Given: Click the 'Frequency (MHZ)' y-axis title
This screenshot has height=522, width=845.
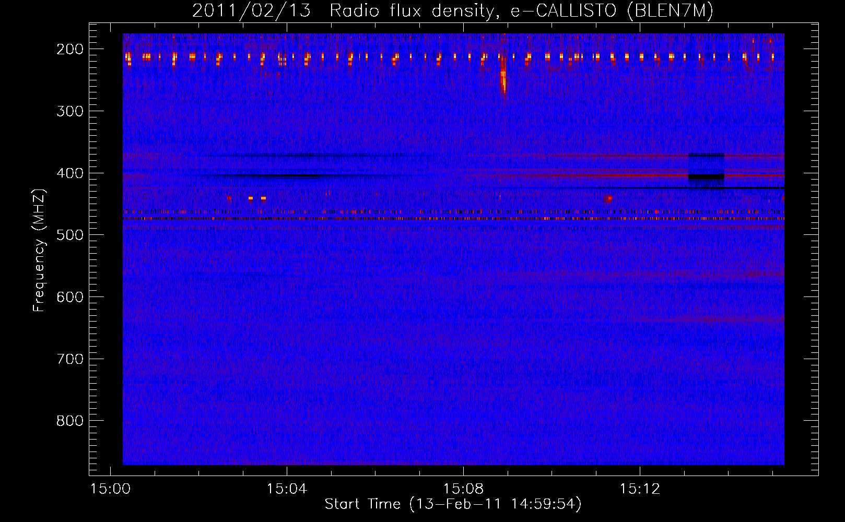Looking at the screenshot, I should pos(40,250).
